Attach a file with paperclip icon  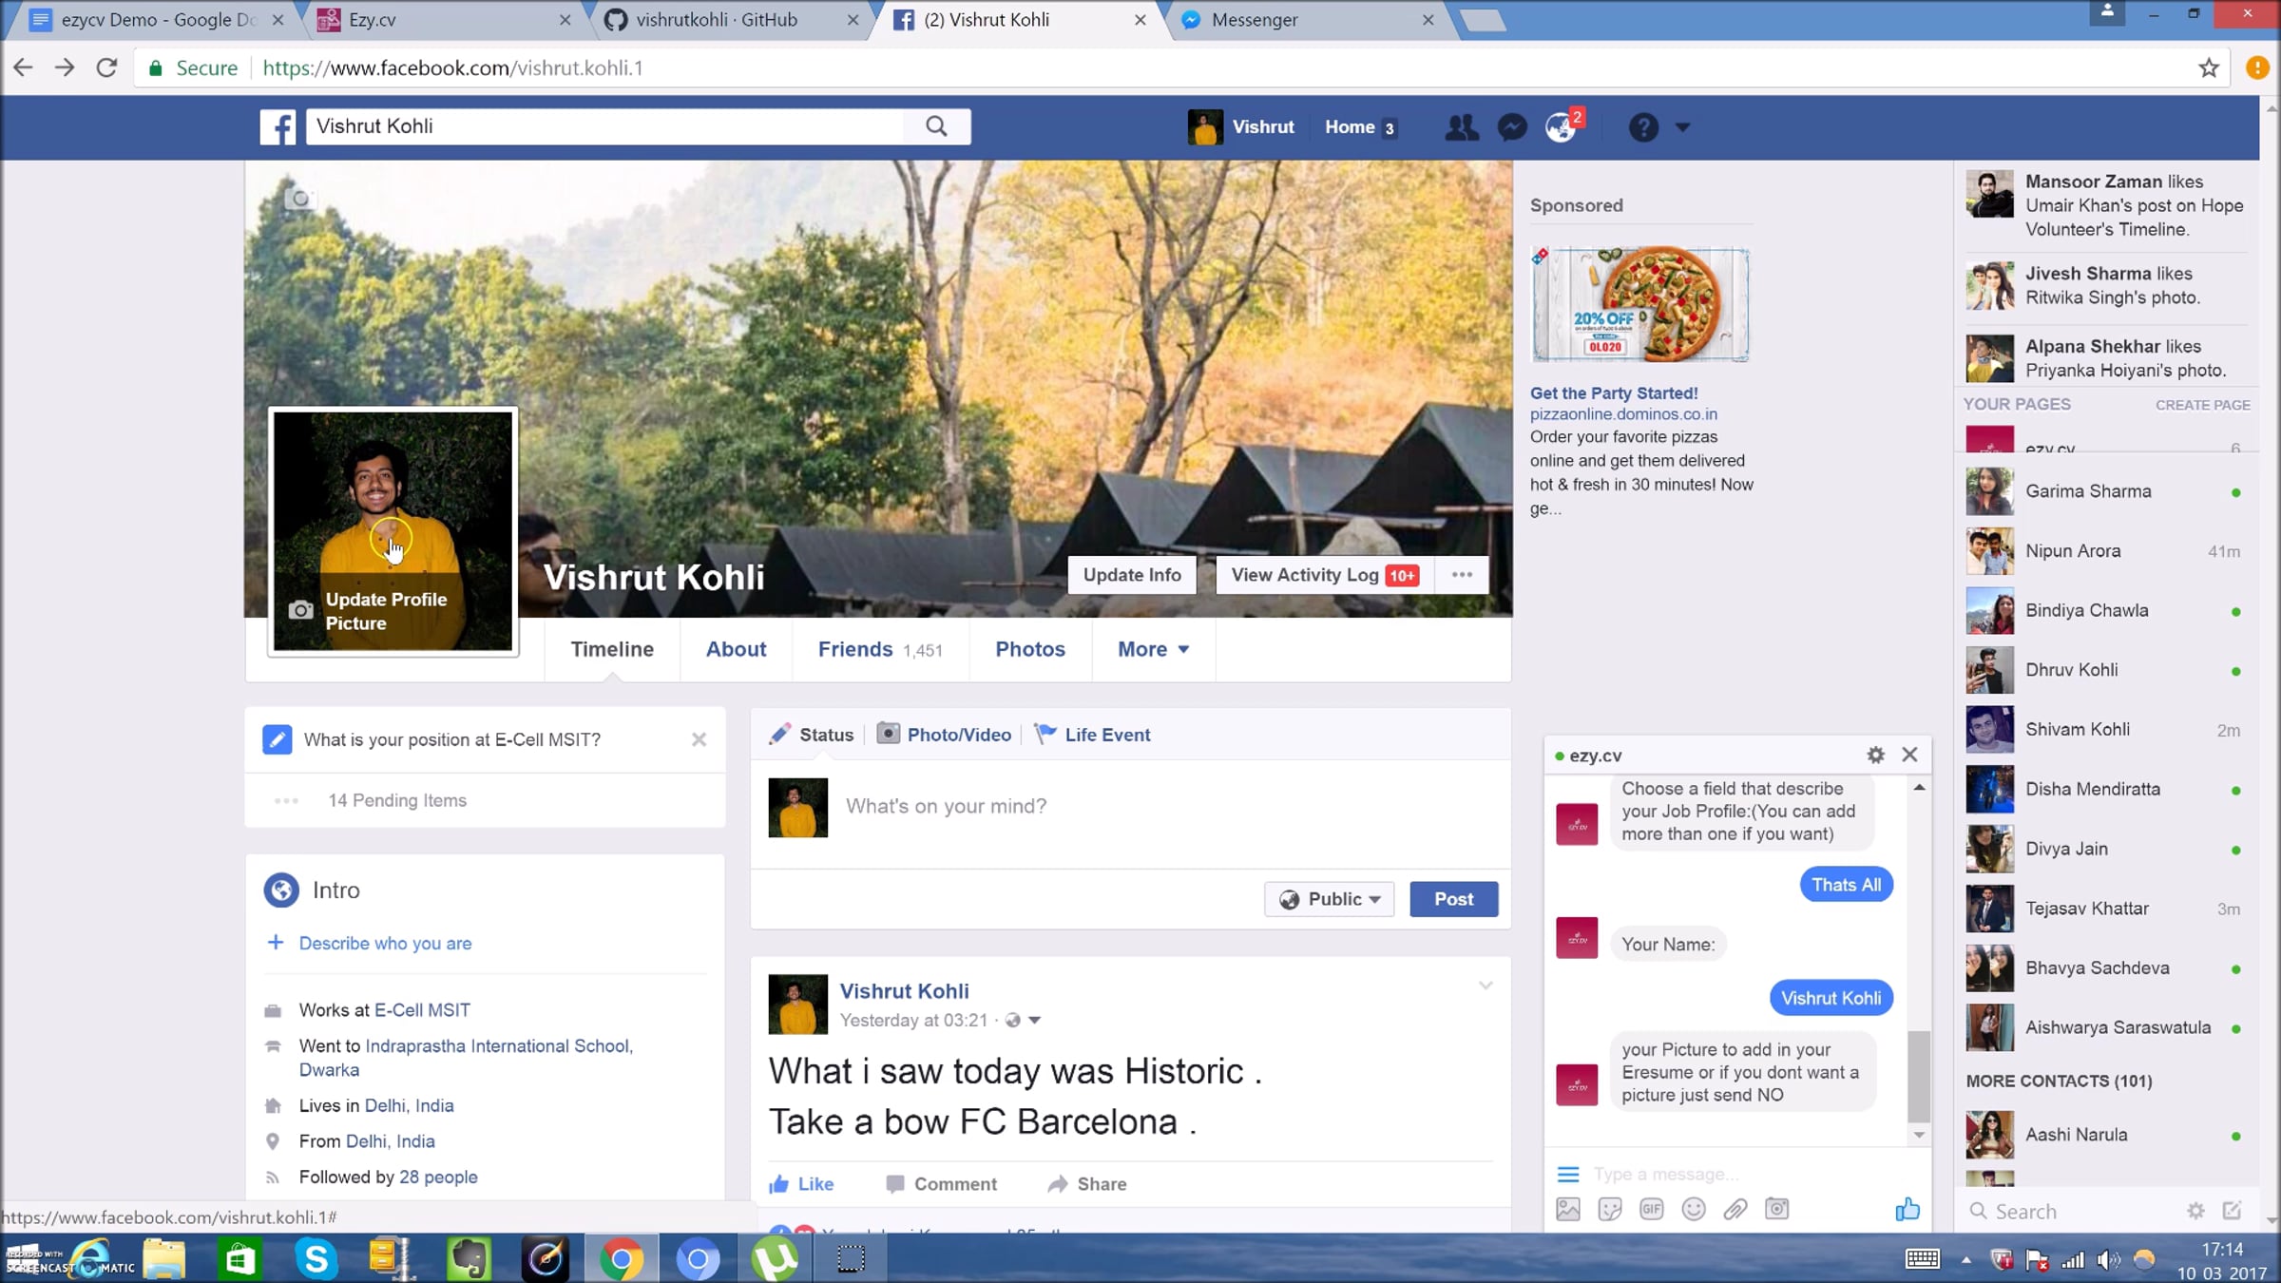coord(1735,1209)
